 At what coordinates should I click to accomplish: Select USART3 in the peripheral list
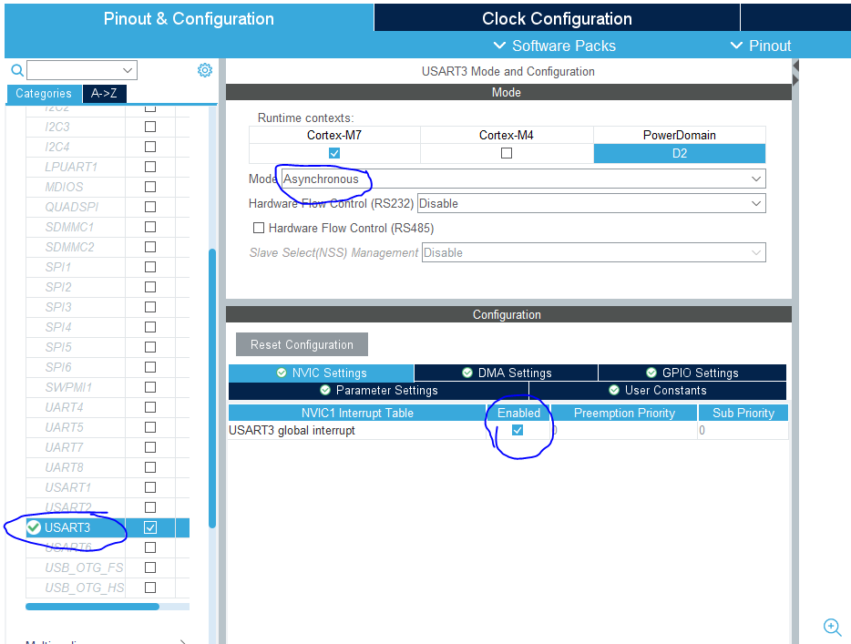click(67, 527)
